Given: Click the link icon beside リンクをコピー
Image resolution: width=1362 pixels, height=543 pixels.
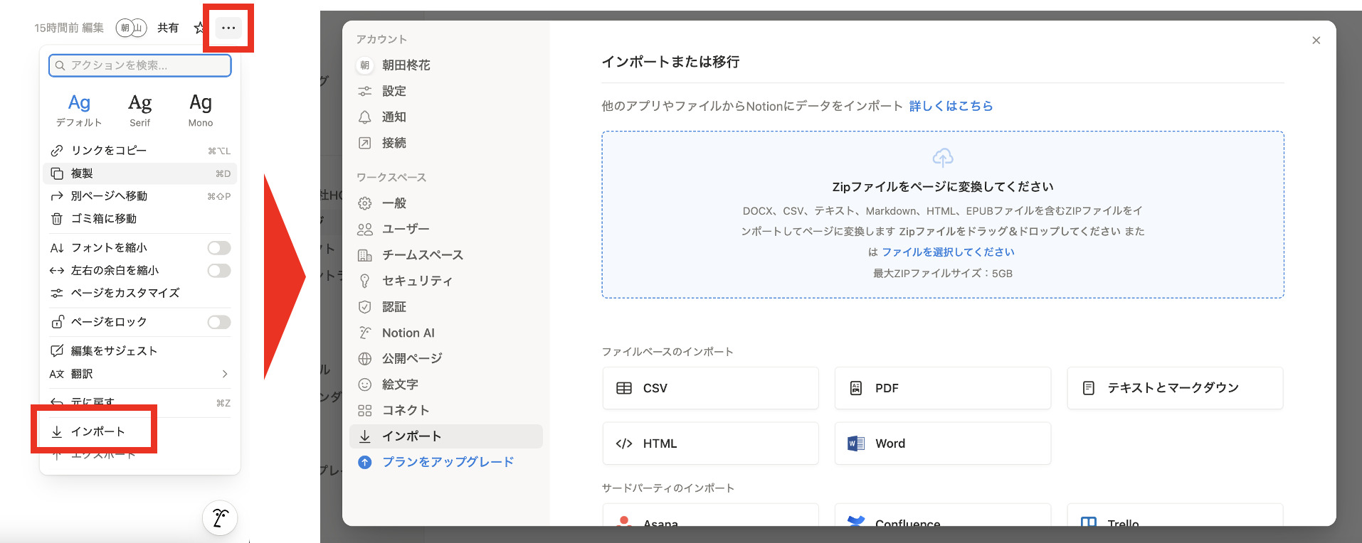Looking at the screenshot, I should pos(57,151).
